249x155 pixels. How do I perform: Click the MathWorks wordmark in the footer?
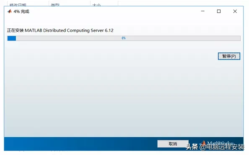[220, 143]
